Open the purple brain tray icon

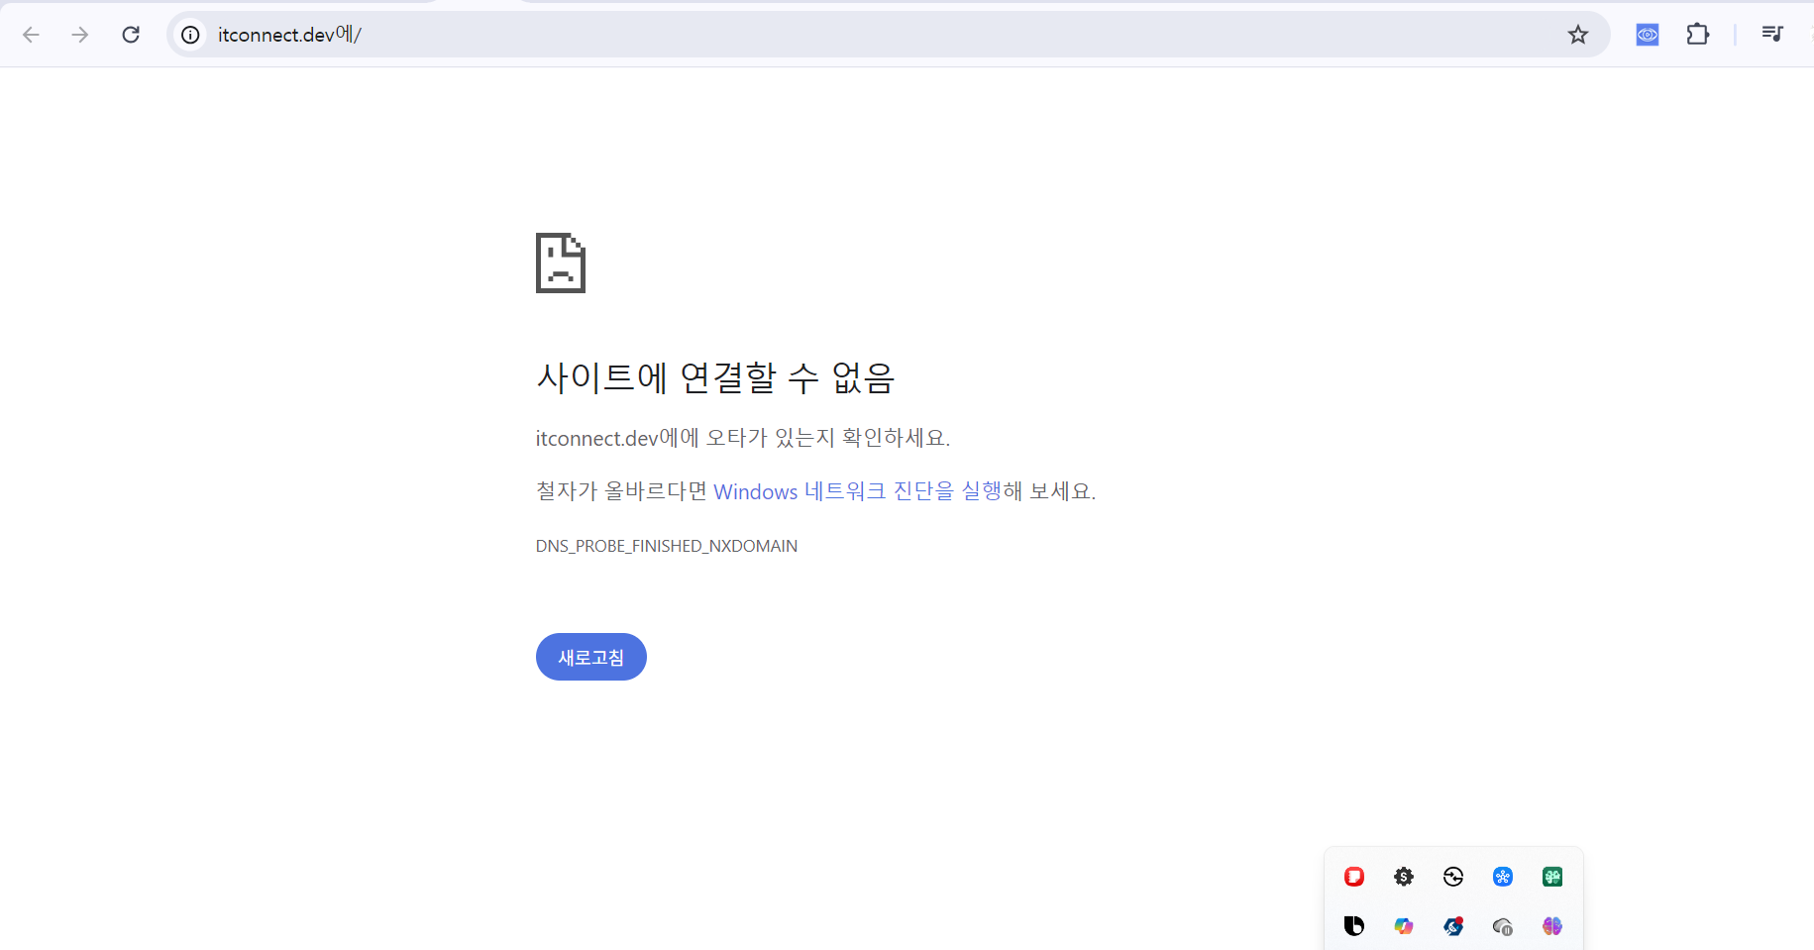(x=1552, y=926)
